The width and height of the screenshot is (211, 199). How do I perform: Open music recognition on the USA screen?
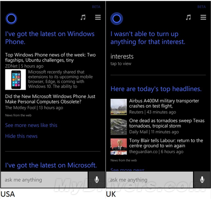tap(83, 17)
